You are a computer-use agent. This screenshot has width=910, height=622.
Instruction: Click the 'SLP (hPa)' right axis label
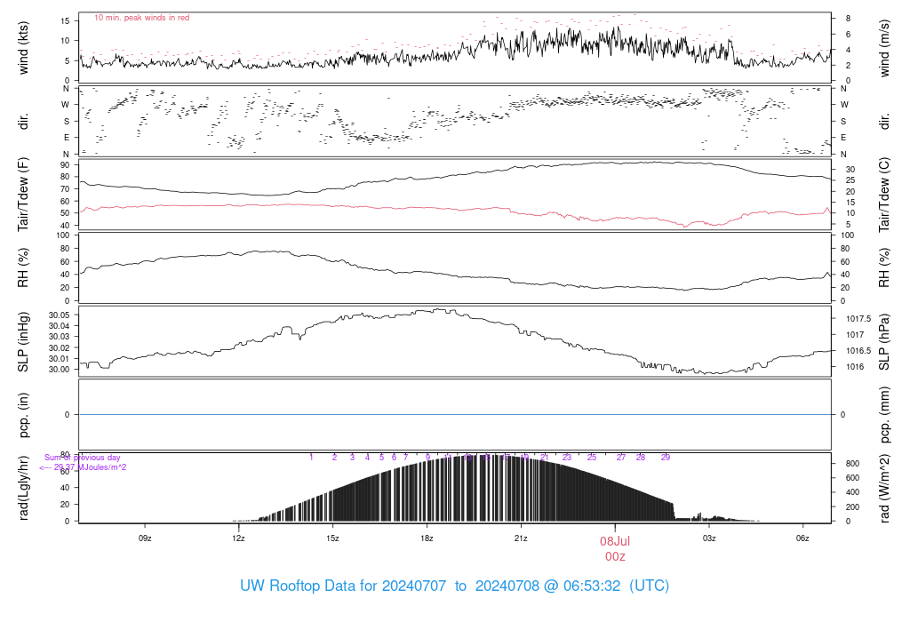click(884, 342)
